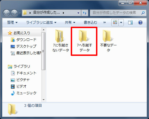149x119 pixels.
Task: Click the 7に引越さないデータ folder name
Action: tap(60, 48)
